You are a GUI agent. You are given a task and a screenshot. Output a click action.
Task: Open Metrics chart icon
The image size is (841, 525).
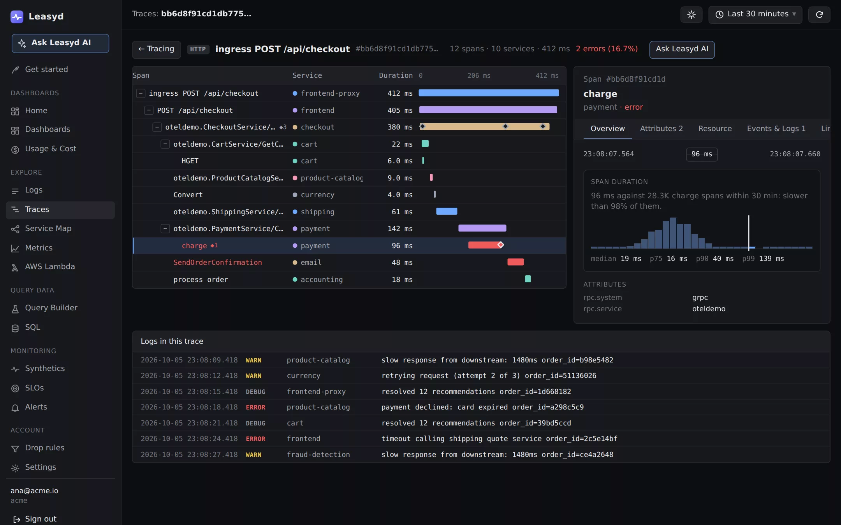(x=15, y=248)
